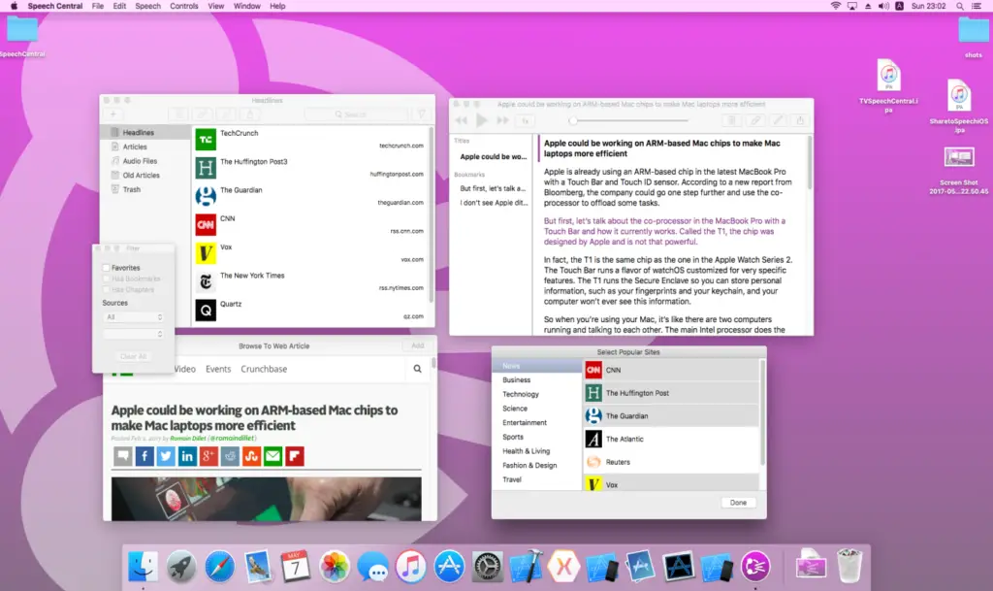The height and width of the screenshot is (591, 993).
Task: Open Spotlight search in menu bar
Action: coord(960,6)
